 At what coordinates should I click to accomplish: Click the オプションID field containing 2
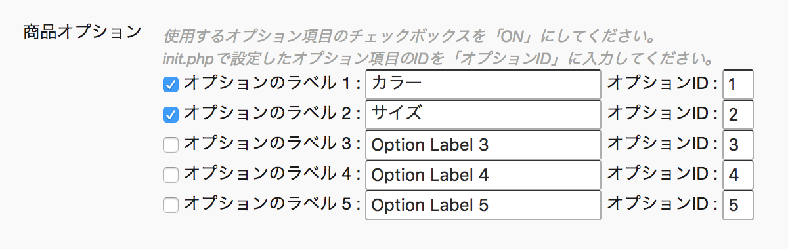click(x=738, y=115)
